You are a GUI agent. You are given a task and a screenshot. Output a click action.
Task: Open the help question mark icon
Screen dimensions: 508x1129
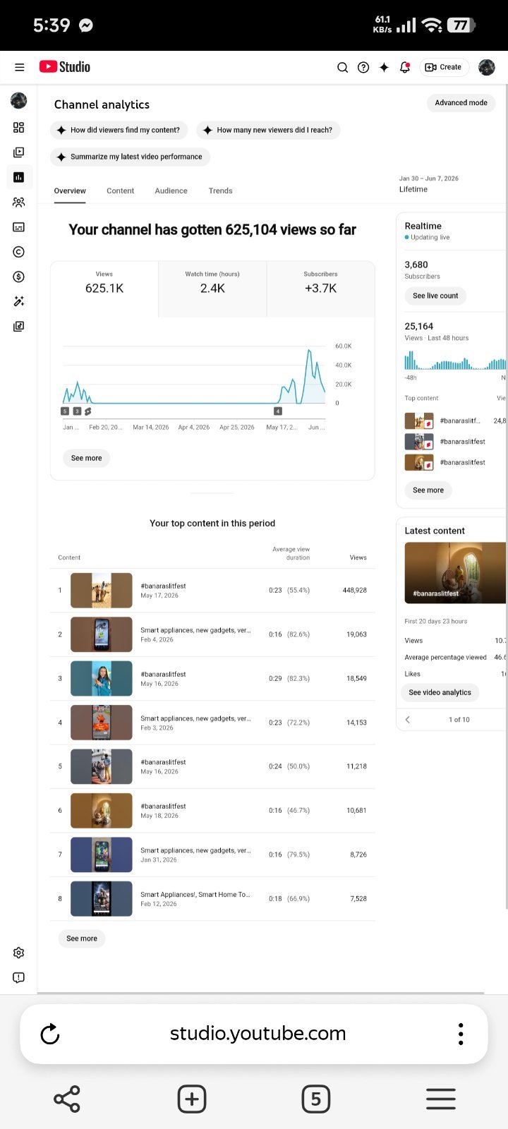pos(363,67)
